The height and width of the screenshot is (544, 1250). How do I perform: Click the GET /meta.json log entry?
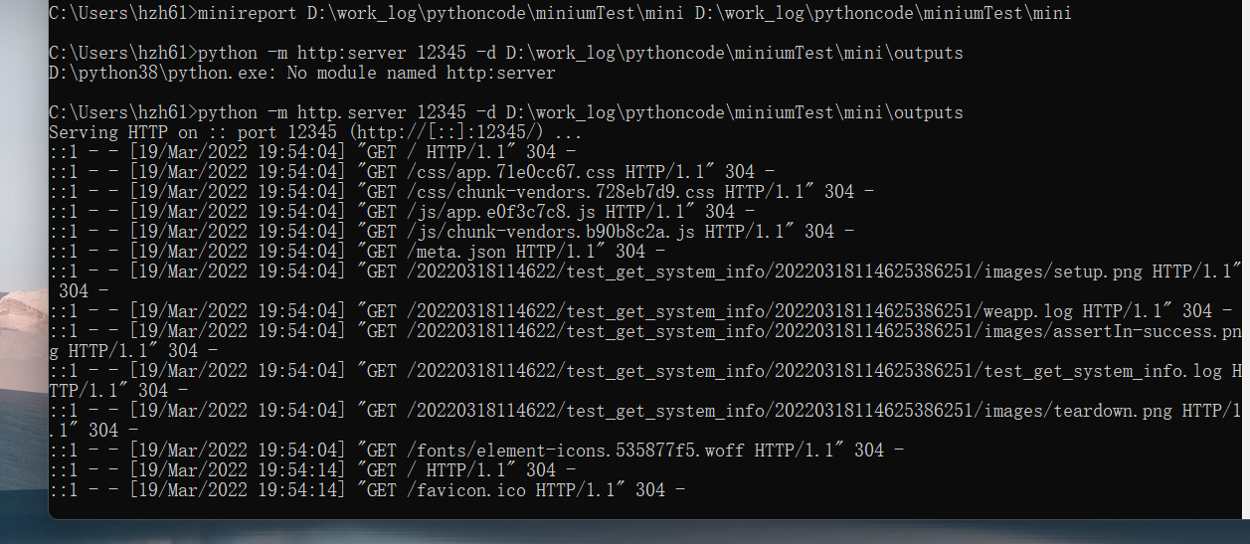coord(361,252)
